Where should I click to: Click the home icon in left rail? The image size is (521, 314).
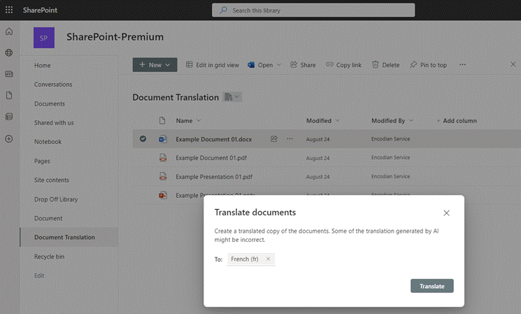[9, 31]
